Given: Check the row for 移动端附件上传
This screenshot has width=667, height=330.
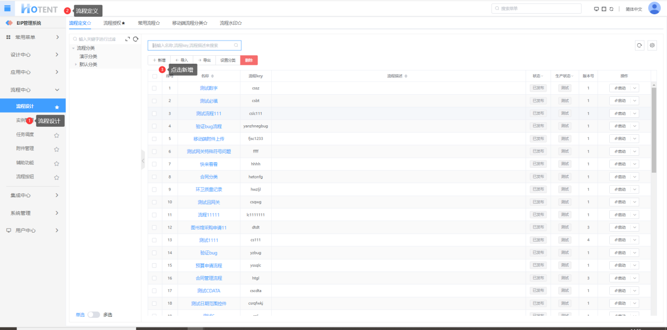Looking at the screenshot, I should [155, 138].
